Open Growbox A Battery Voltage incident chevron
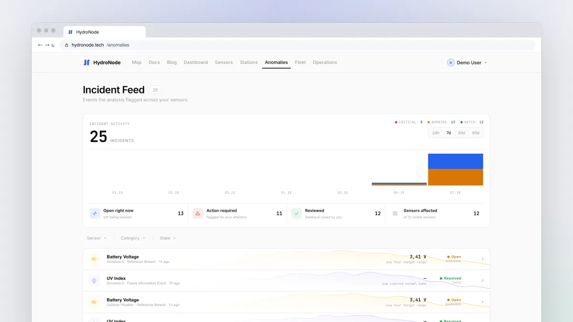This screenshot has width=573, height=322. [x=482, y=259]
